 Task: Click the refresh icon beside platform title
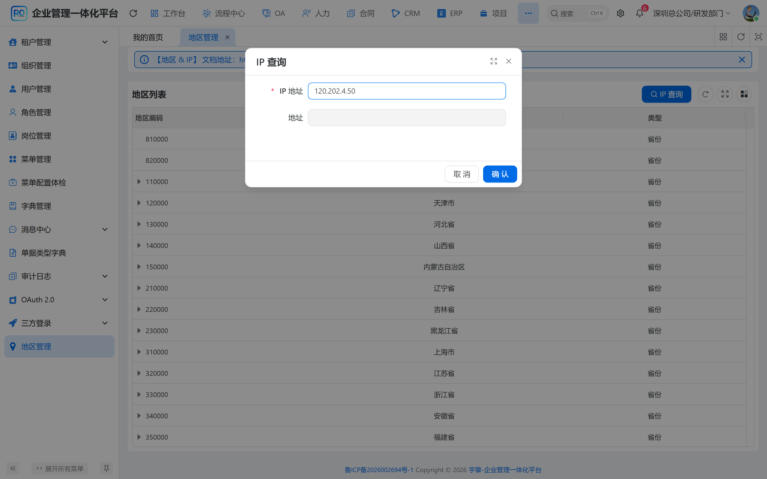[x=133, y=13]
